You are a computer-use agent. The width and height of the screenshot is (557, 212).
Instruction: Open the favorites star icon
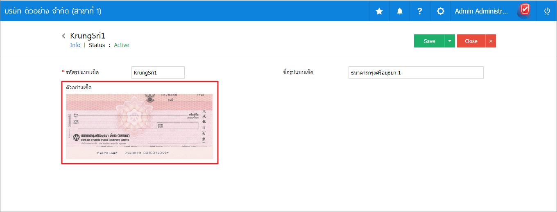[x=379, y=11]
